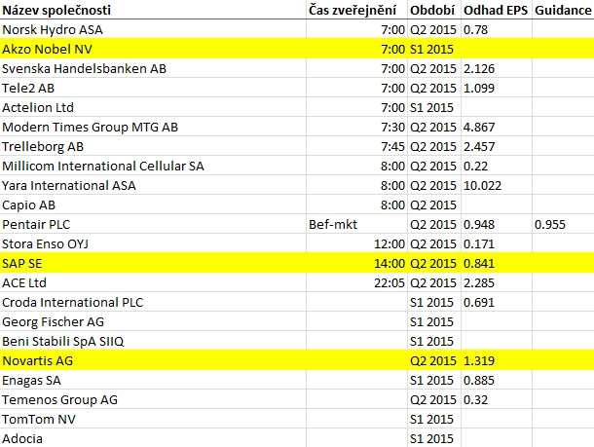
Task: Click the EPS estimate '0.171'
Action: click(x=497, y=244)
